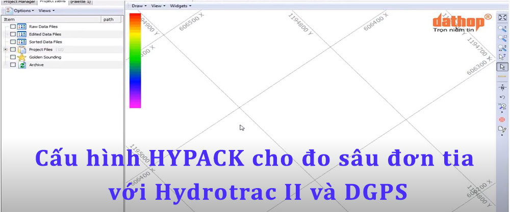
Task: Click the Archive green refresh icon
Action: pos(22,65)
